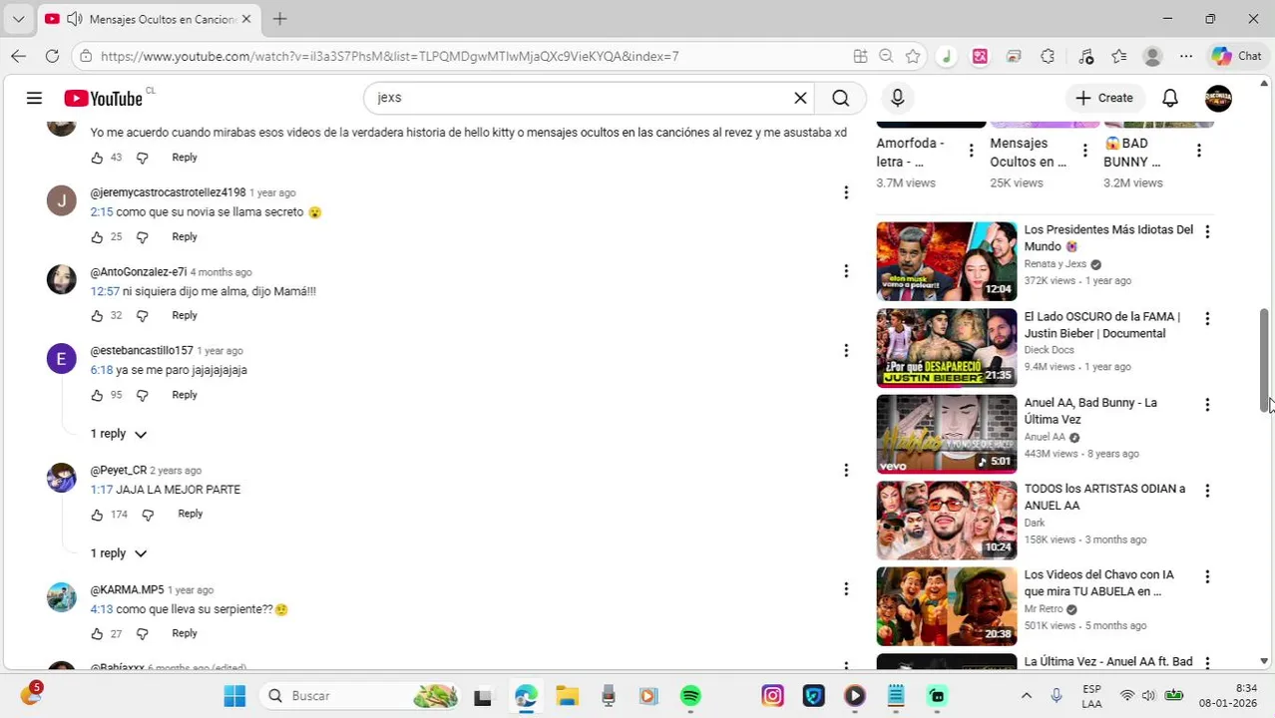Reply to the @jeremycastrocastrotellez4198 comment

pyautogui.click(x=185, y=237)
